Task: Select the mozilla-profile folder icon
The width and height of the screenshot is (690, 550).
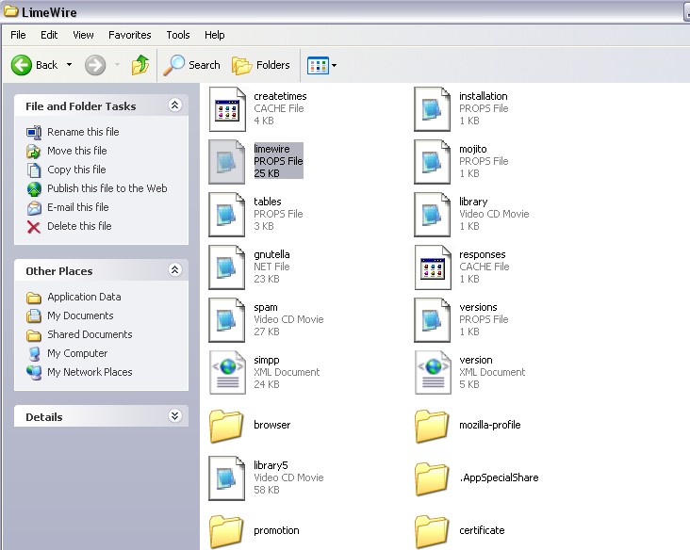Action: (432, 426)
